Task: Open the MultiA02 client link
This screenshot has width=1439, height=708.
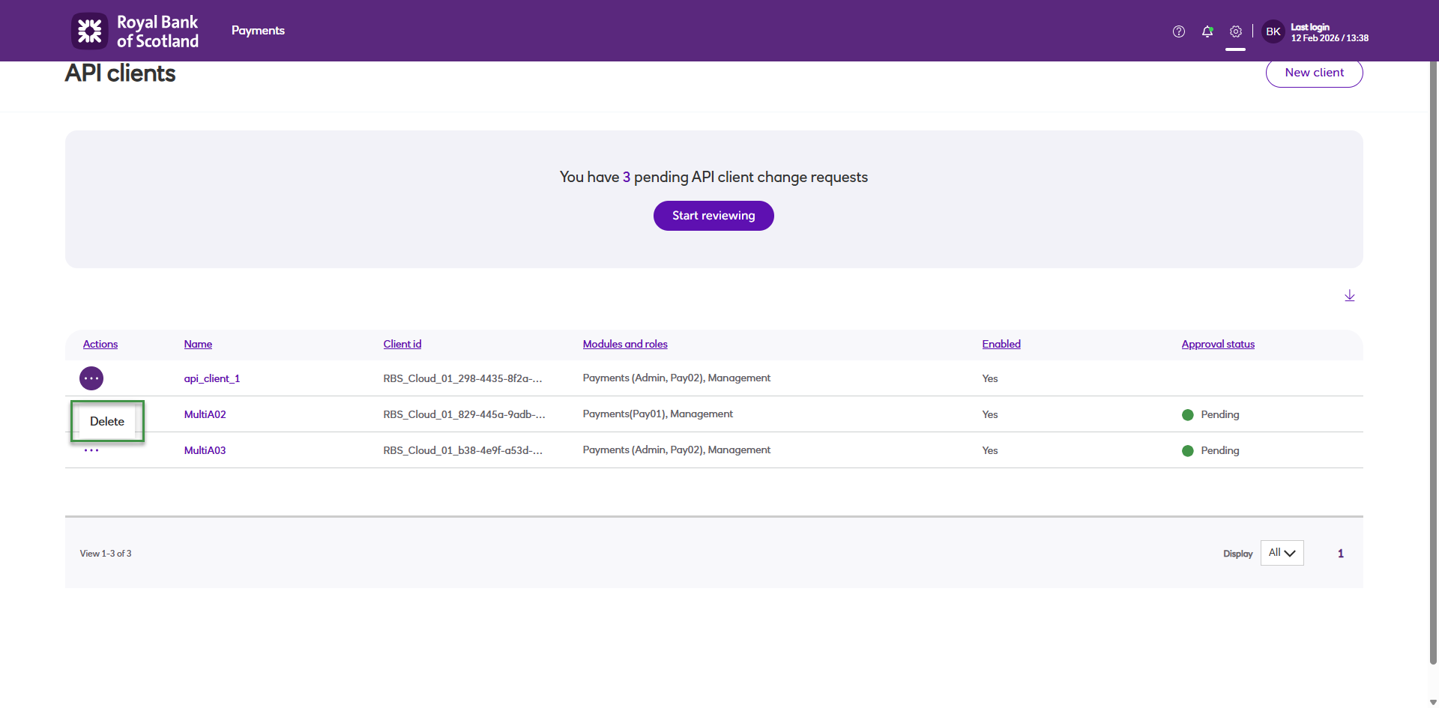Action: point(205,414)
